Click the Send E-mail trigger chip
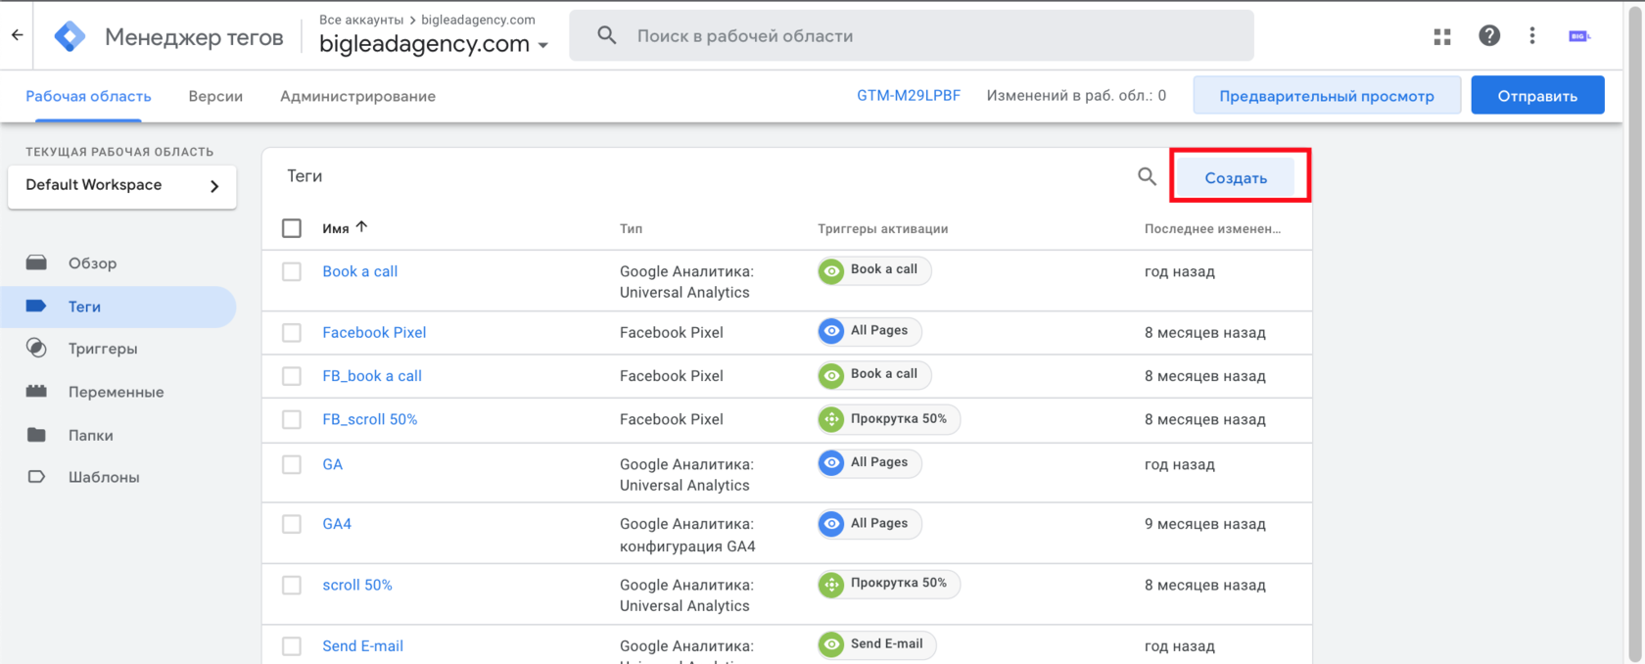Image resolution: width=1645 pixels, height=664 pixels. 877,644
